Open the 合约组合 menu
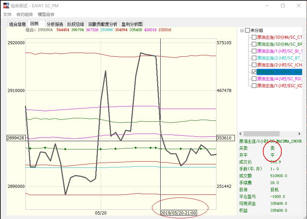 click(25, 14)
